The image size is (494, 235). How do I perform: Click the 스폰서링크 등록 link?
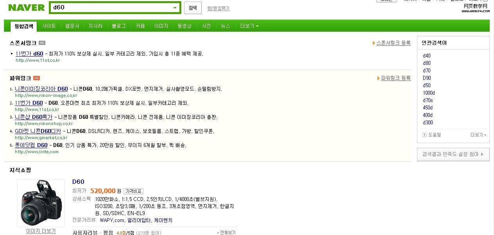tap(393, 43)
